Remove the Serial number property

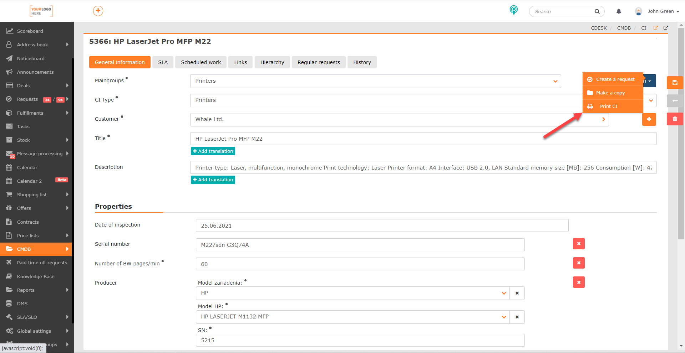coord(579,244)
